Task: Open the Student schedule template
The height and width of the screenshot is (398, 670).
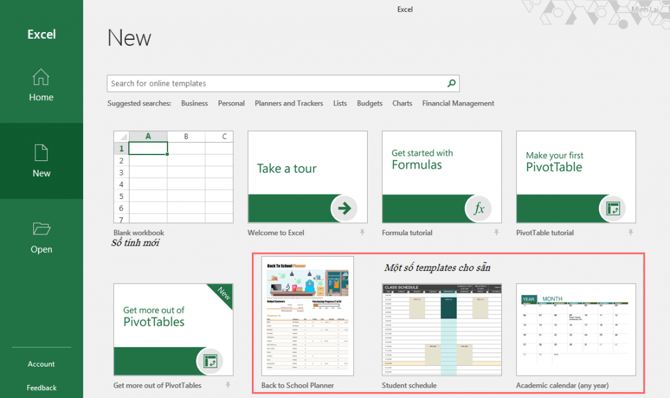Action: pyautogui.click(x=442, y=330)
